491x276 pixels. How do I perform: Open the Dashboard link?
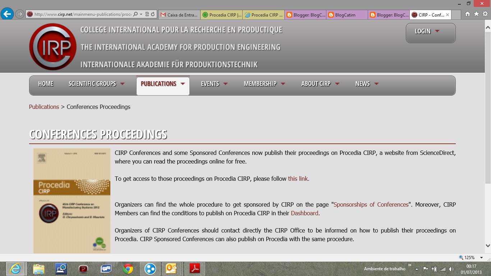304,213
